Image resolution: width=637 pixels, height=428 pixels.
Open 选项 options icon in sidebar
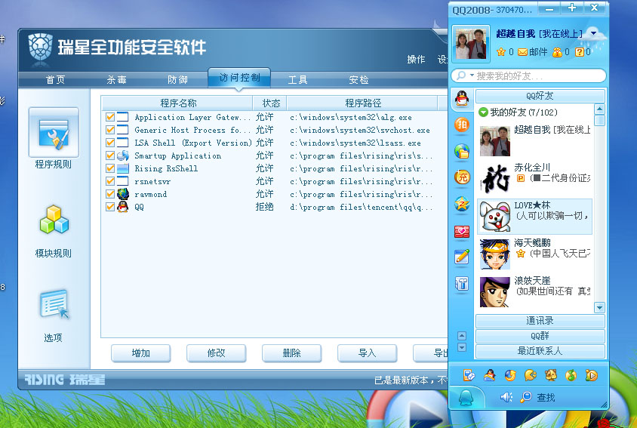pyautogui.click(x=54, y=303)
